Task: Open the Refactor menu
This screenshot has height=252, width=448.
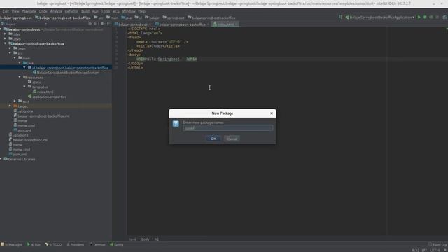Action: tap(71, 11)
